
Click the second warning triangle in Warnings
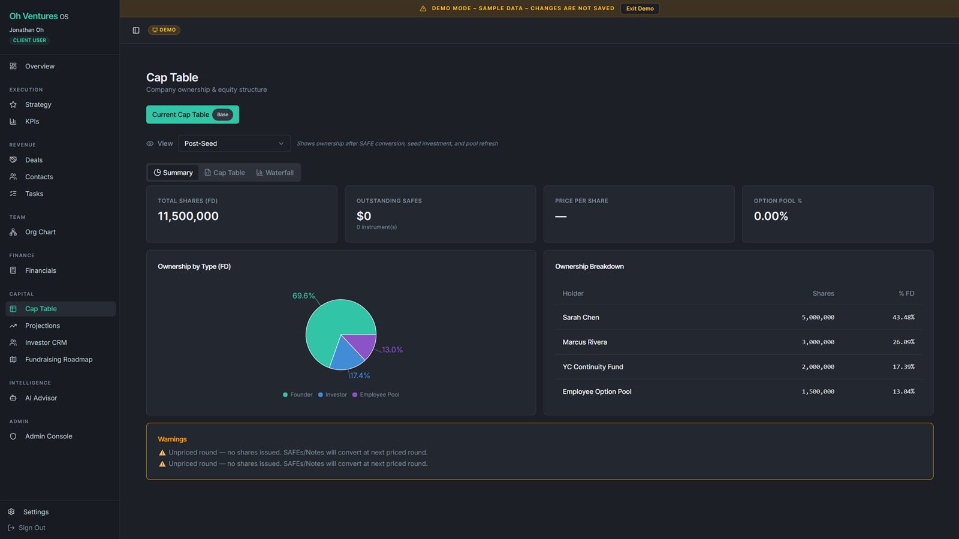(162, 464)
